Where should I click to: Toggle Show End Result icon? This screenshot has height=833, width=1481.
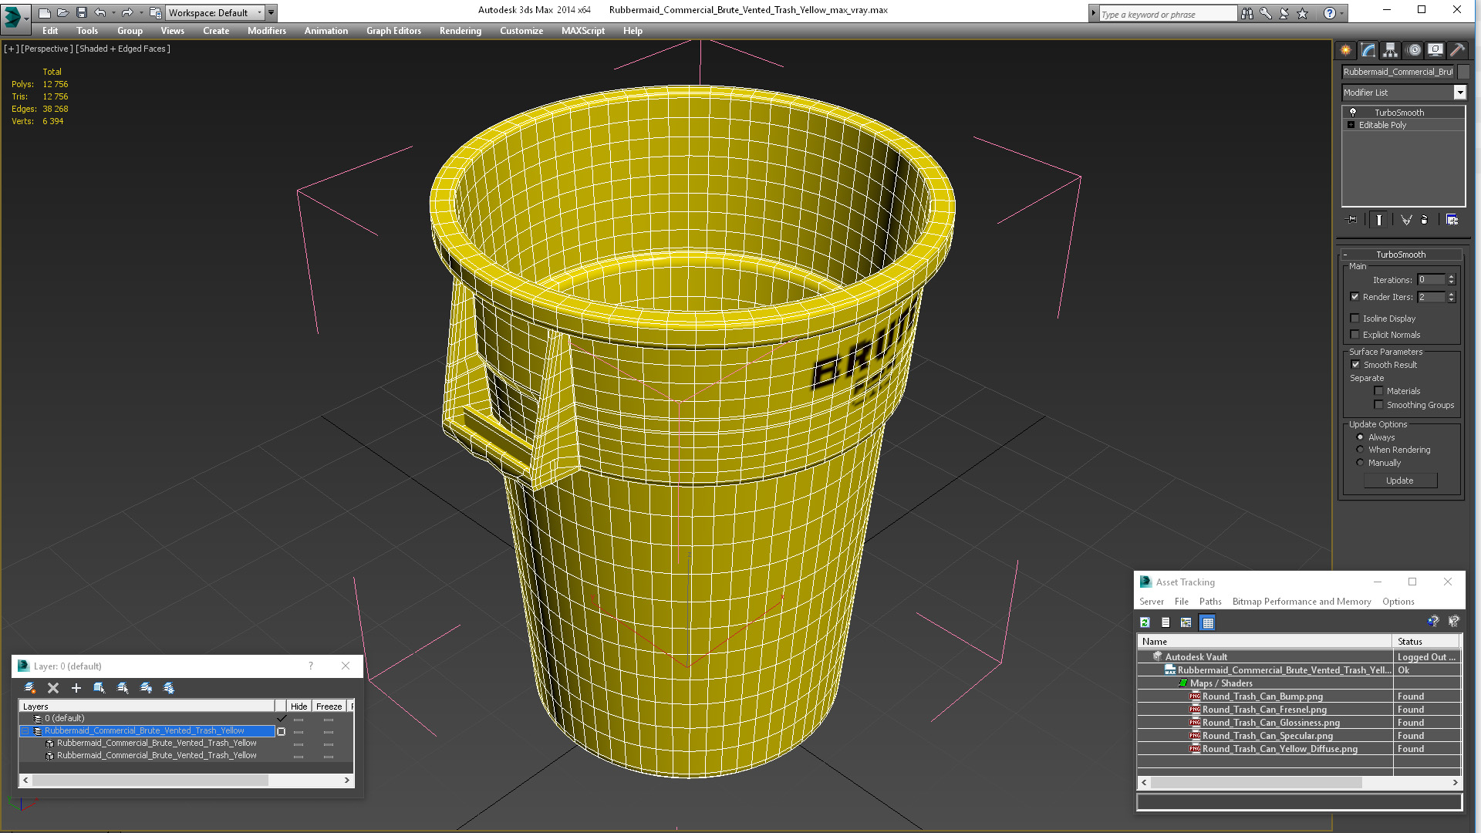point(1379,220)
